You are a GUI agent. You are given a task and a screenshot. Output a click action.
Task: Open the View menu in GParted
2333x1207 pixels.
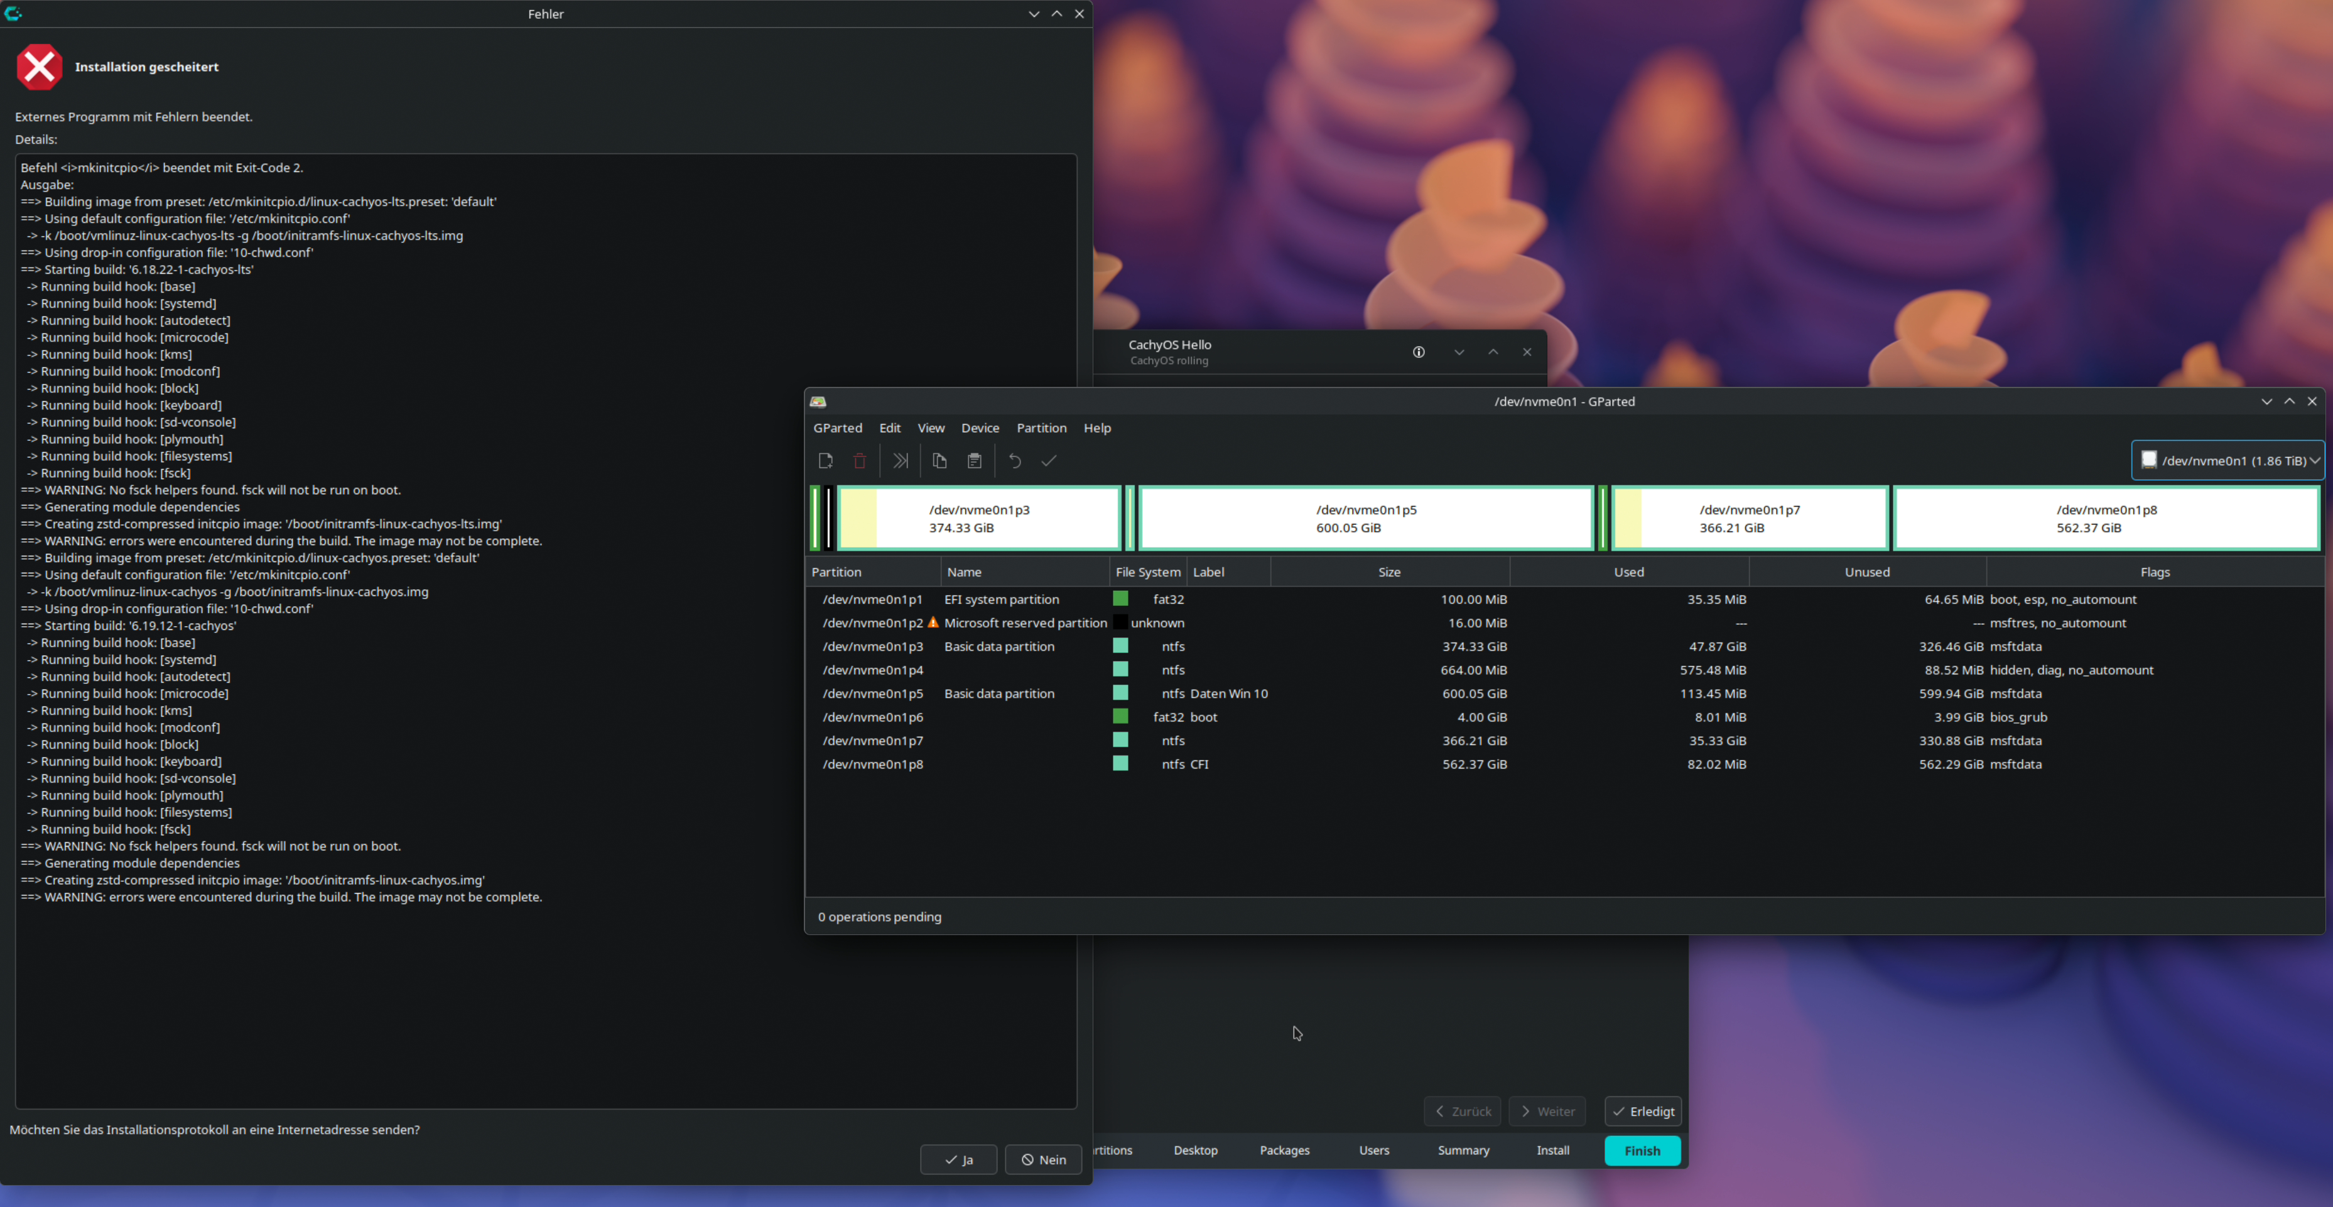[930, 428]
